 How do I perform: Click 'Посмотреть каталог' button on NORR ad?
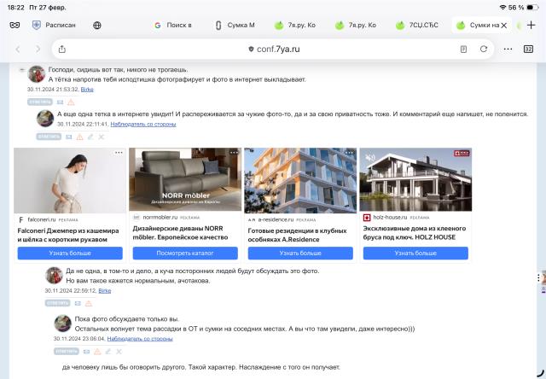tap(185, 254)
